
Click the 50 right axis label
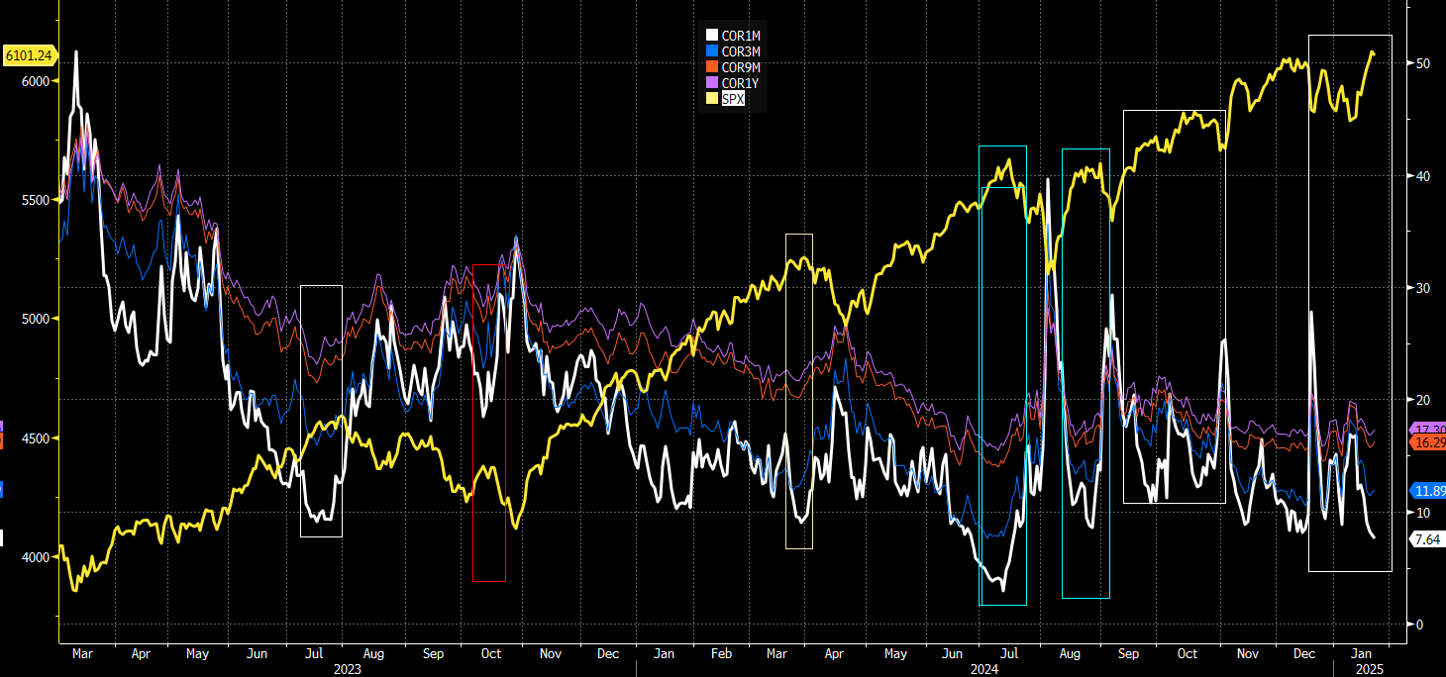coord(1422,63)
